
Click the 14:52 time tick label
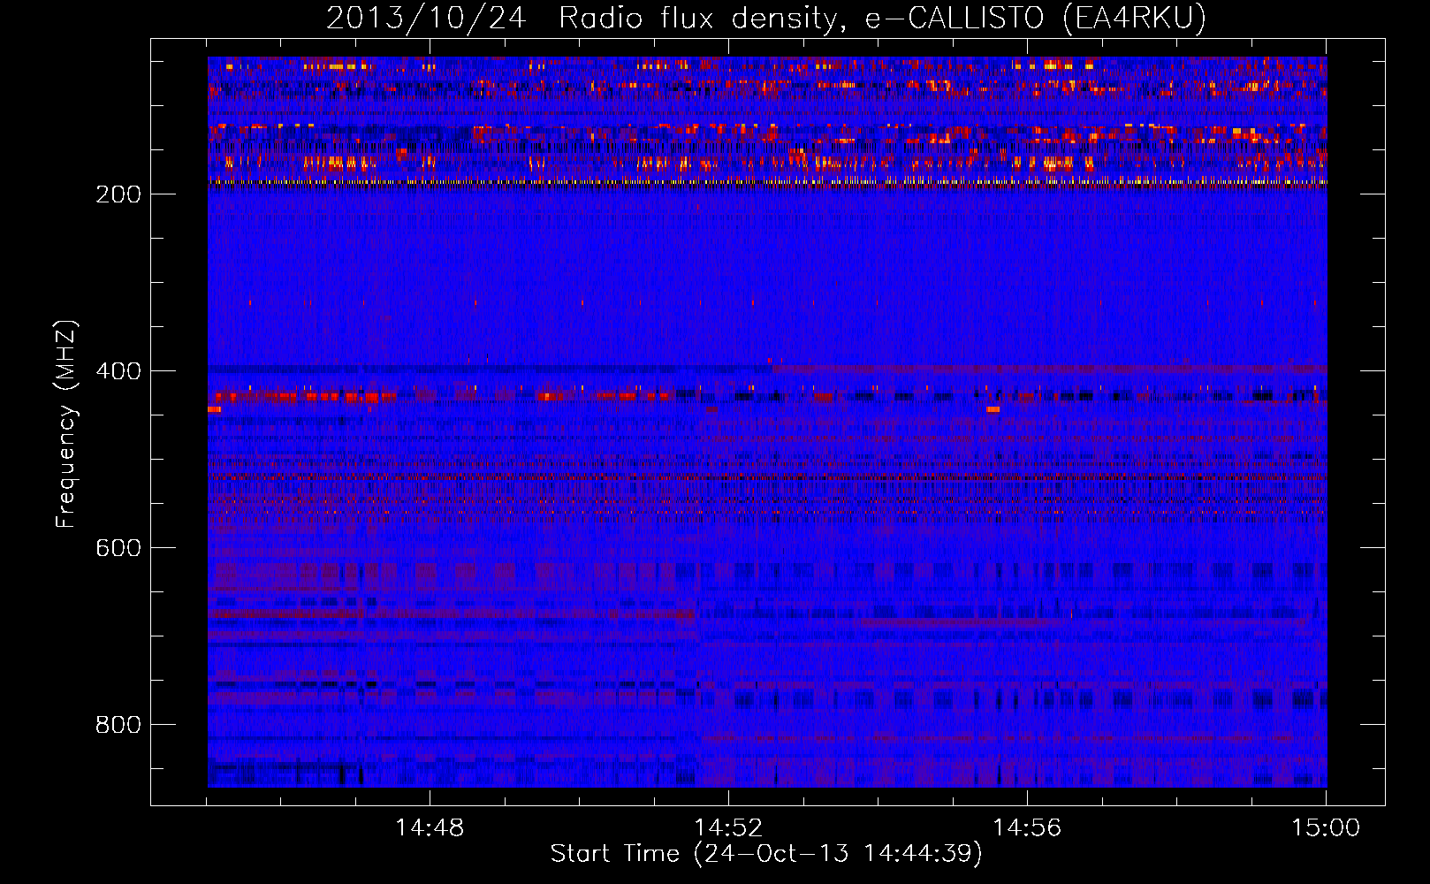728,828
